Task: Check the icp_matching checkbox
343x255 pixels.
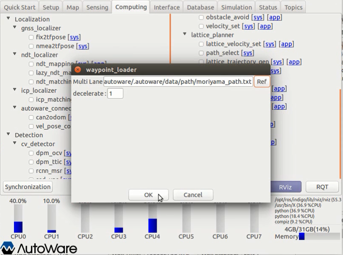Action: pyautogui.click(x=31, y=100)
